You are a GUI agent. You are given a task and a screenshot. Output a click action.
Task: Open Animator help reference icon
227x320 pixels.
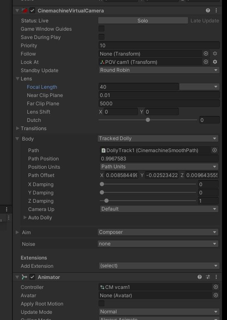coord(200,277)
